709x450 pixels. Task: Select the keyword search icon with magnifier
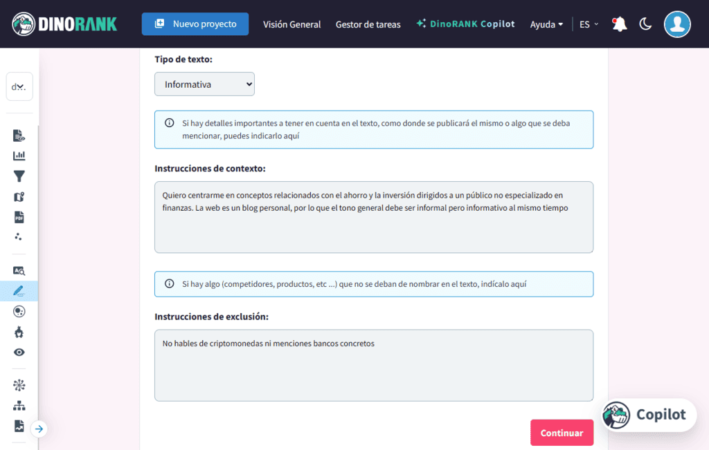pos(19,270)
